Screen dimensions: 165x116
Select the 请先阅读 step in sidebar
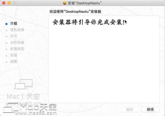[x=17, y=30]
